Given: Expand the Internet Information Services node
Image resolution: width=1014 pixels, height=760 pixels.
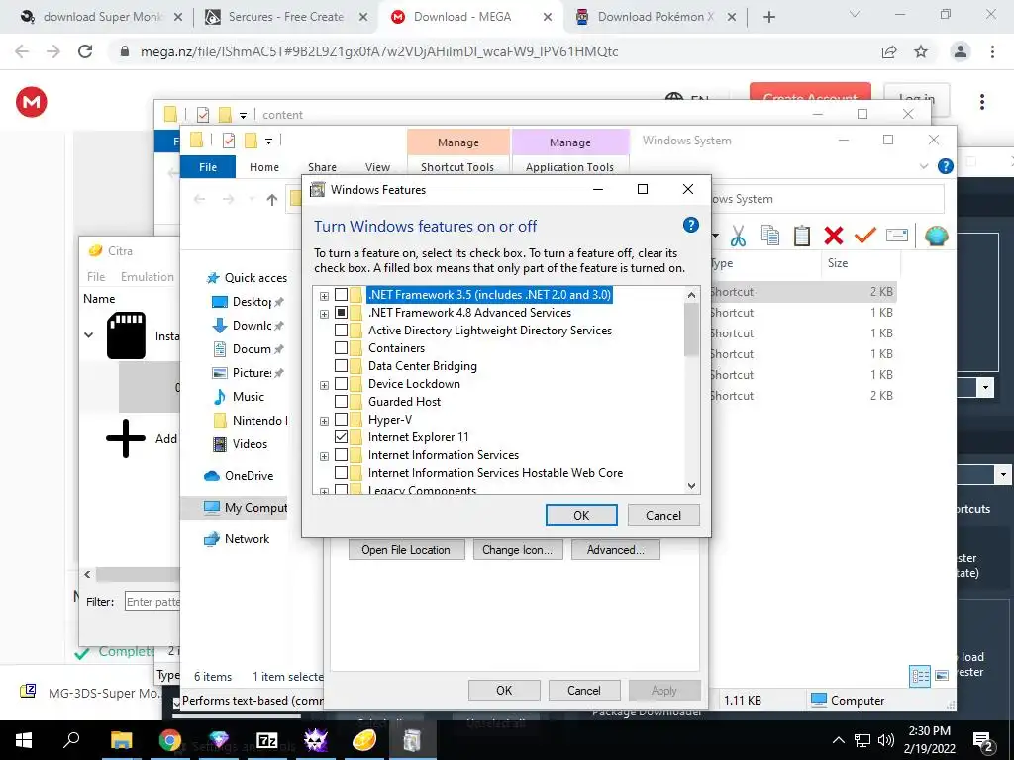Looking at the screenshot, I should [x=324, y=456].
